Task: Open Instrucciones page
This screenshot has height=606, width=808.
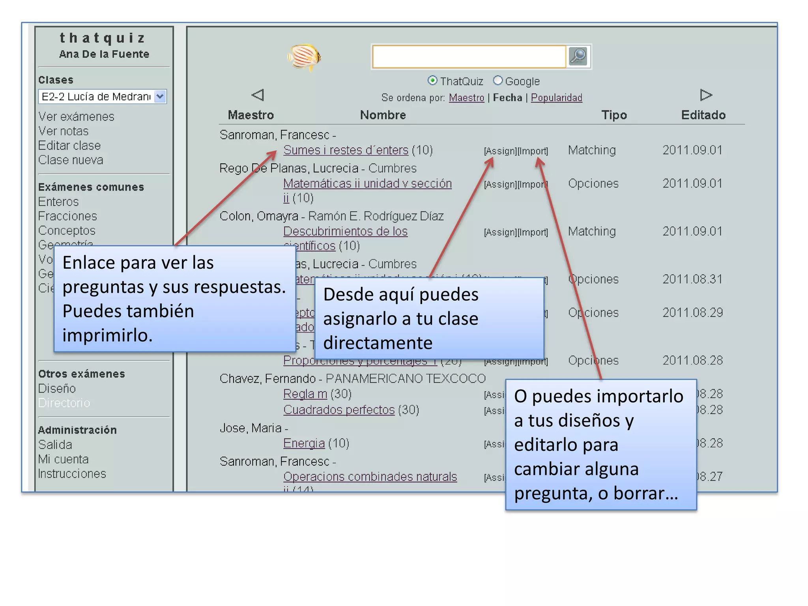Action: [x=72, y=473]
